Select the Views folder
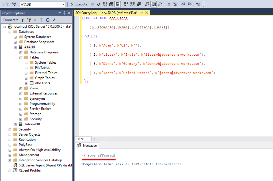The image size is (273, 181). coord(34,88)
